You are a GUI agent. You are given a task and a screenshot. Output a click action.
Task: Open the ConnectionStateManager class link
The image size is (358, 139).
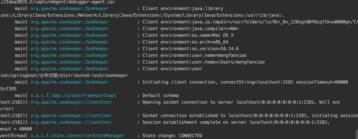[77, 136]
